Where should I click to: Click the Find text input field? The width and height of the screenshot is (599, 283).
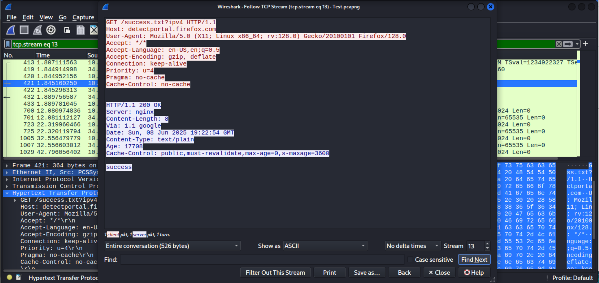[262, 260]
